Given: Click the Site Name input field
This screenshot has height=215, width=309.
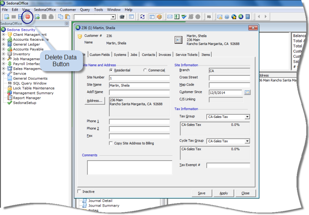Looking at the screenshot, I should [x=139, y=85].
